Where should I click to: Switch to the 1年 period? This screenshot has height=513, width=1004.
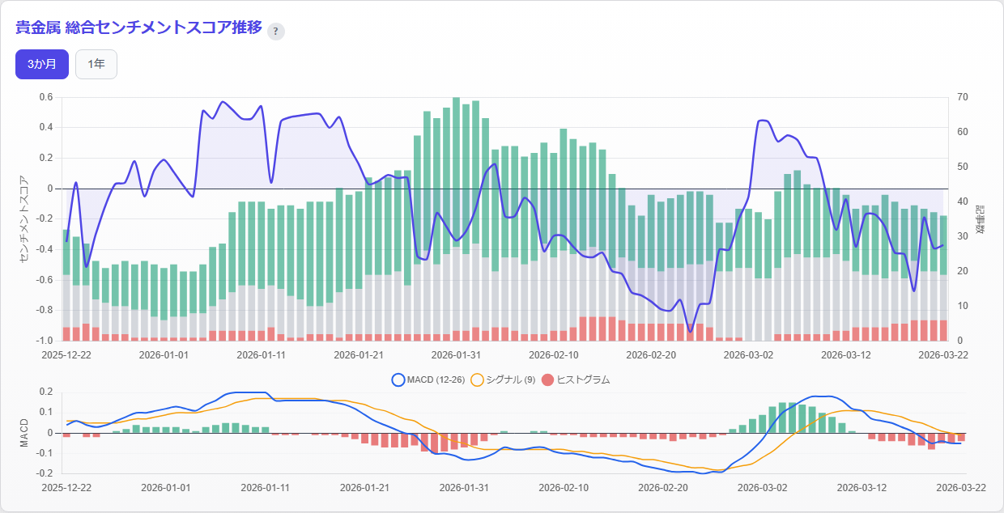tap(96, 64)
